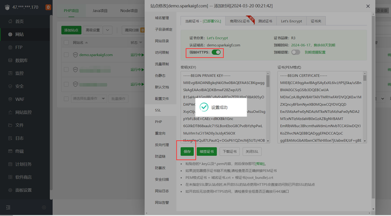Check the demo.sparkaigf.com site checkbox
The image size is (391, 216).
pos(66,55)
